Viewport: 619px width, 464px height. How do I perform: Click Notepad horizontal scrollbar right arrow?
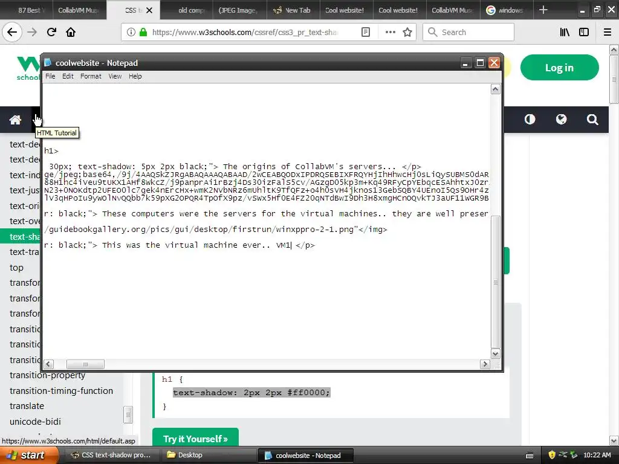(485, 364)
